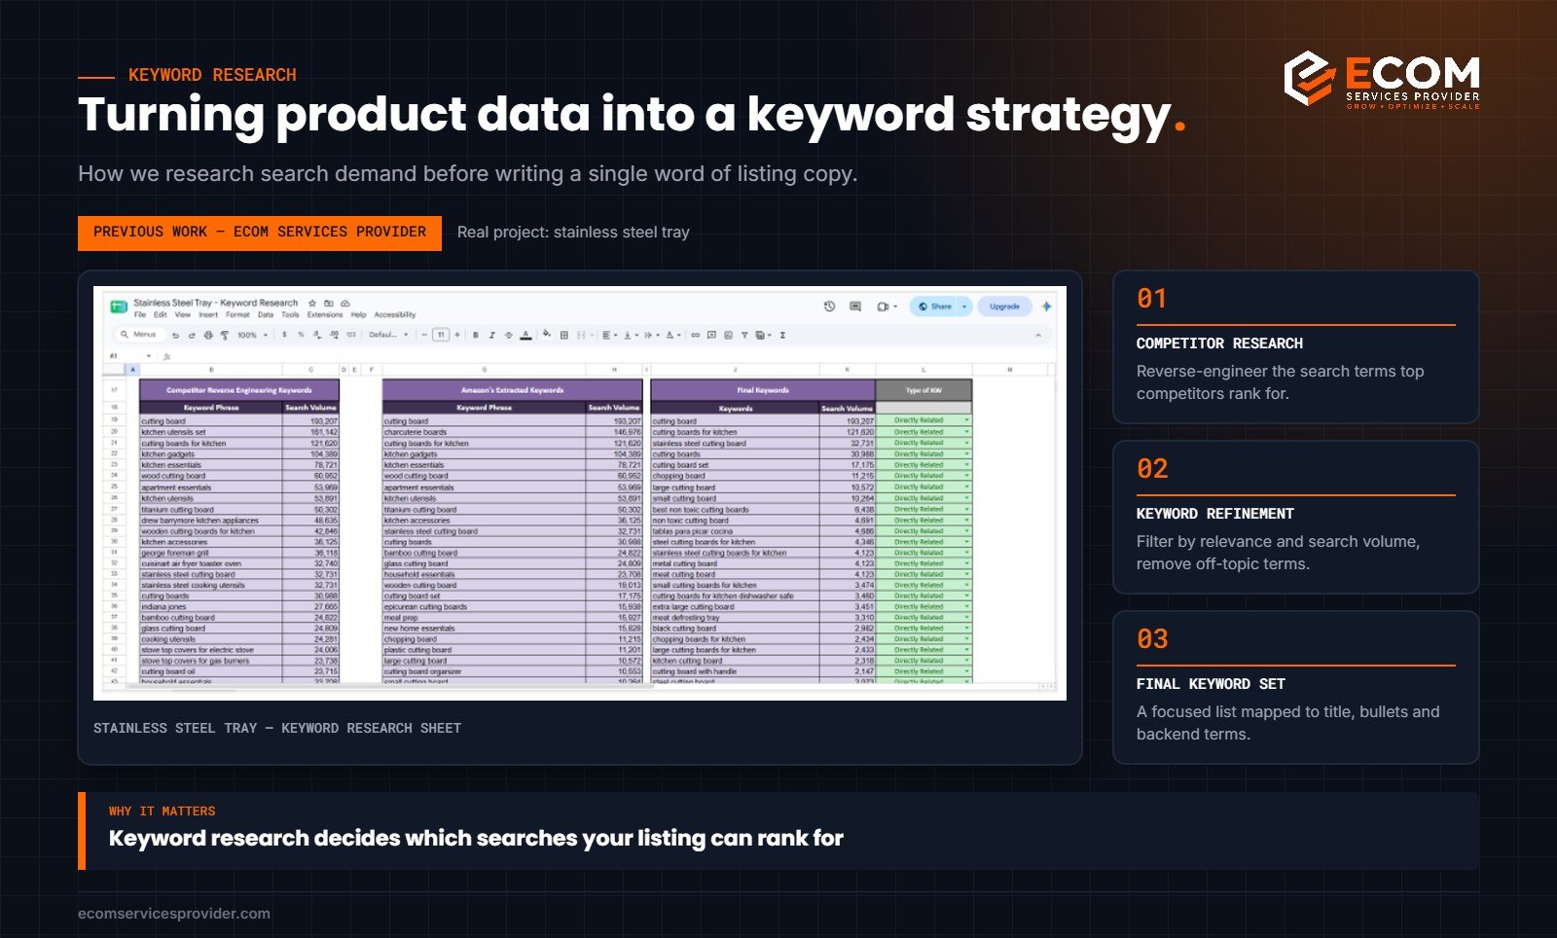Screen dimensions: 1557x938
Task: Open the File menu
Action: tap(140, 314)
